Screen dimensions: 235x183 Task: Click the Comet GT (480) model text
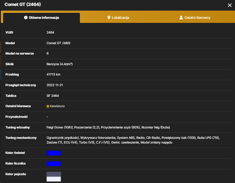(x=58, y=43)
